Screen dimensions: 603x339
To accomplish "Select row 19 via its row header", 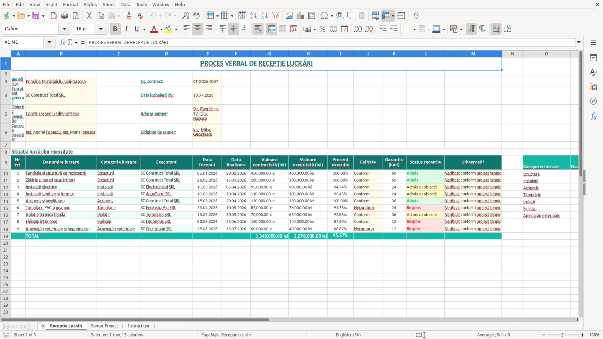I will 5,236.
